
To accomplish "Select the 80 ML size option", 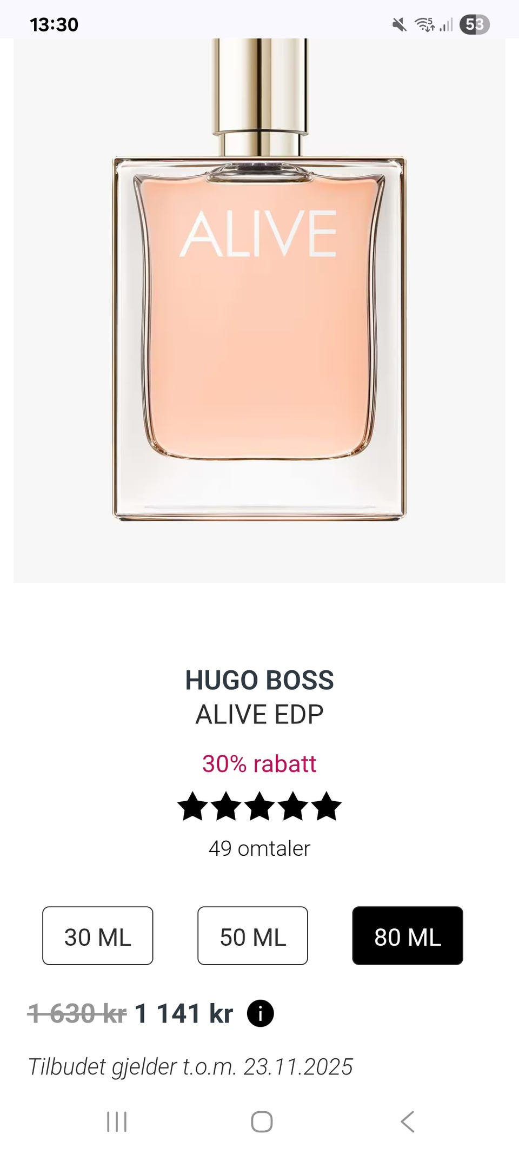I will 408,935.
